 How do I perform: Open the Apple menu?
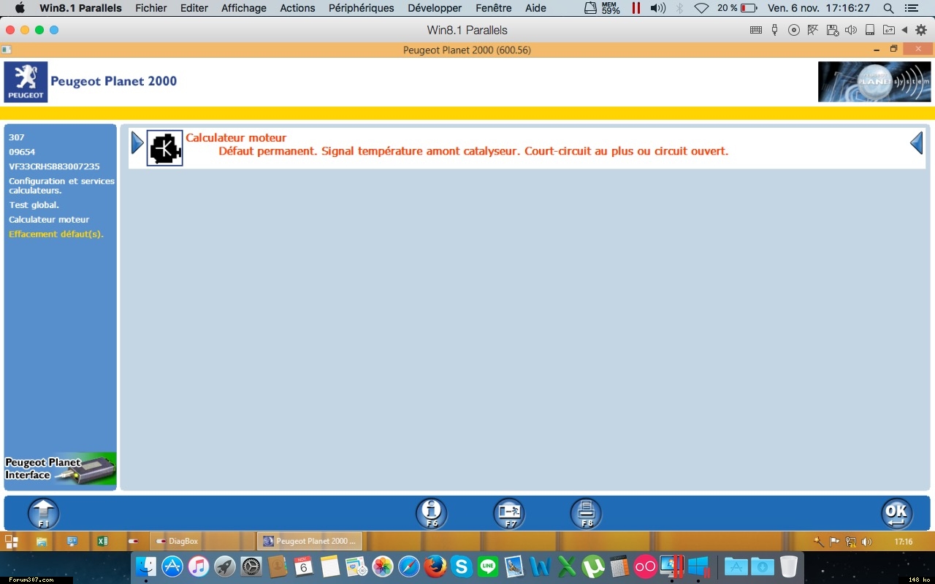tap(20, 8)
